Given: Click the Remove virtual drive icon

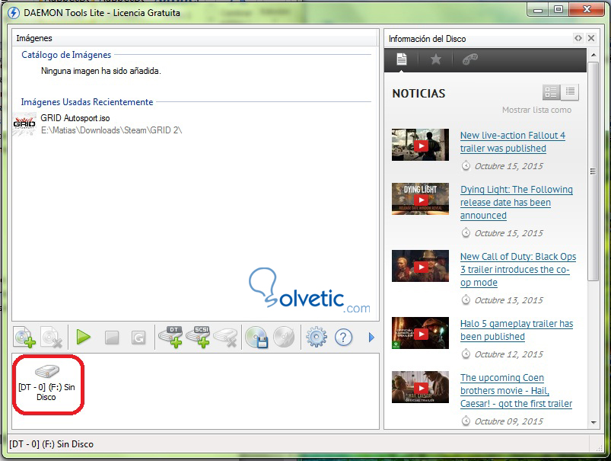Looking at the screenshot, I should [x=225, y=337].
